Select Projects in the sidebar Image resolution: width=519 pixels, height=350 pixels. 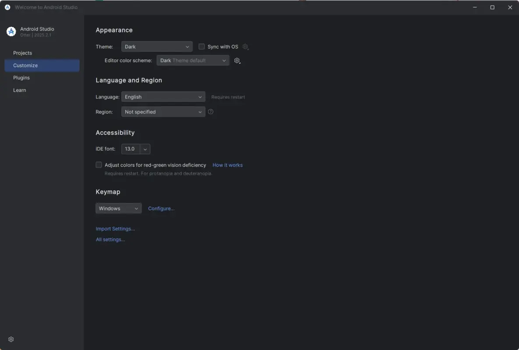pyautogui.click(x=22, y=52)
